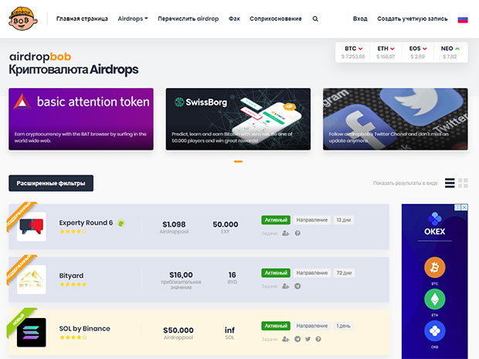Click the OKEX logo in the ad
Viewport: 479px width, 359px height.
(x=434, y=224)
